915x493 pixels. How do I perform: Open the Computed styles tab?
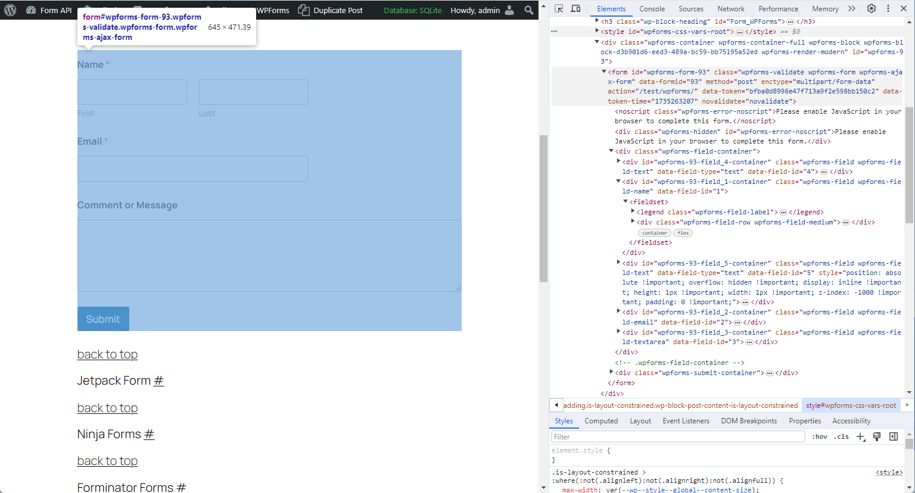point(601,421)
